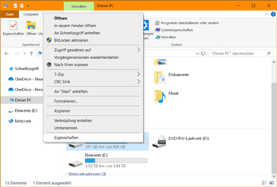Screen dimensions: 277x187
Task: Open Systemeigenschaften from the ribbon
Action: tap(174, 30)
